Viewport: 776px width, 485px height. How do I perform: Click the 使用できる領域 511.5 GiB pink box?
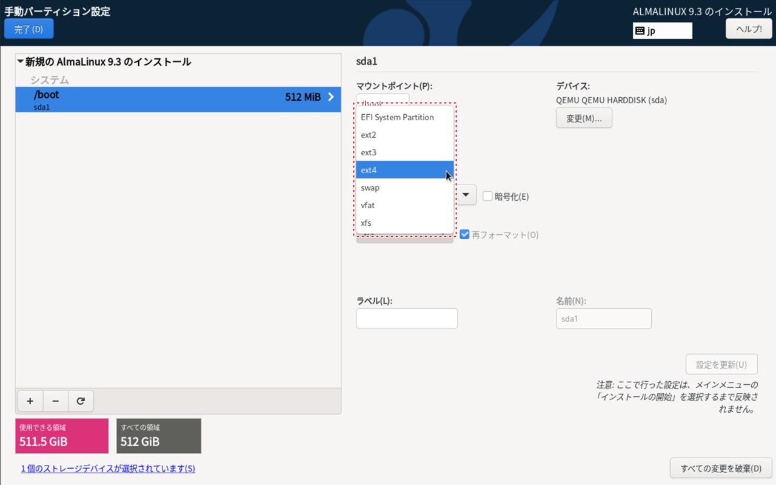click(x=62, y=436)
